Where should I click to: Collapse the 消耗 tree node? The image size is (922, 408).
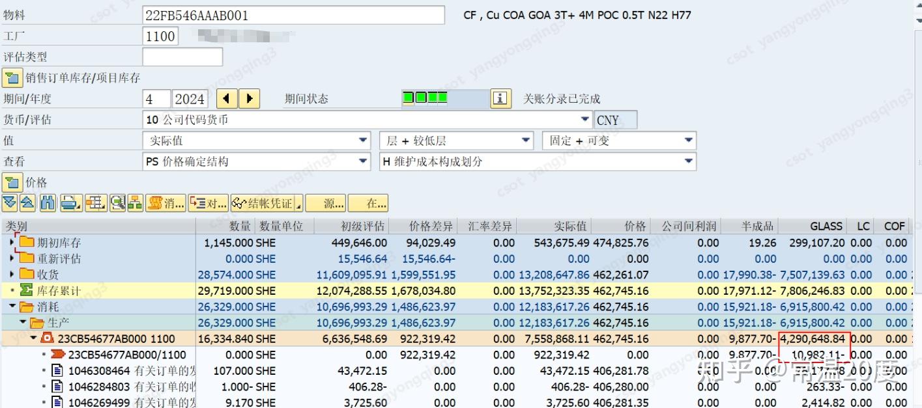pyautogui.click(x=12, y=306)
